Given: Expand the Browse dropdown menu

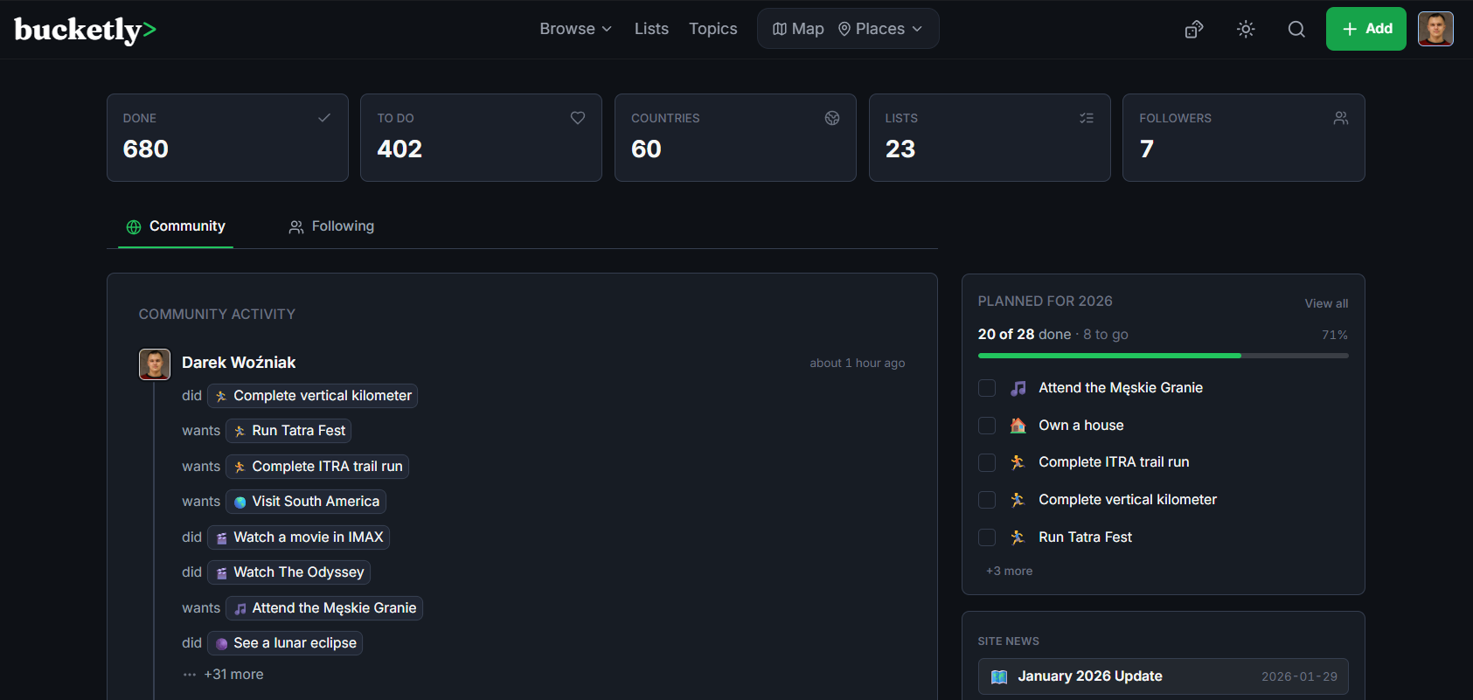Looking at the screenshot, I should coord(575,29).
